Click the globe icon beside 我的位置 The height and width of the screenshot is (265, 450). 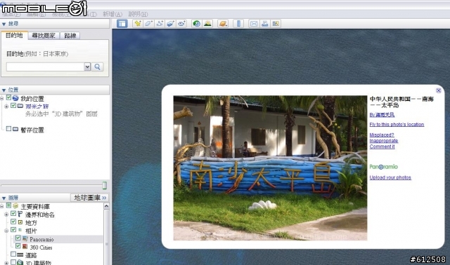click(x=15, y=98)
